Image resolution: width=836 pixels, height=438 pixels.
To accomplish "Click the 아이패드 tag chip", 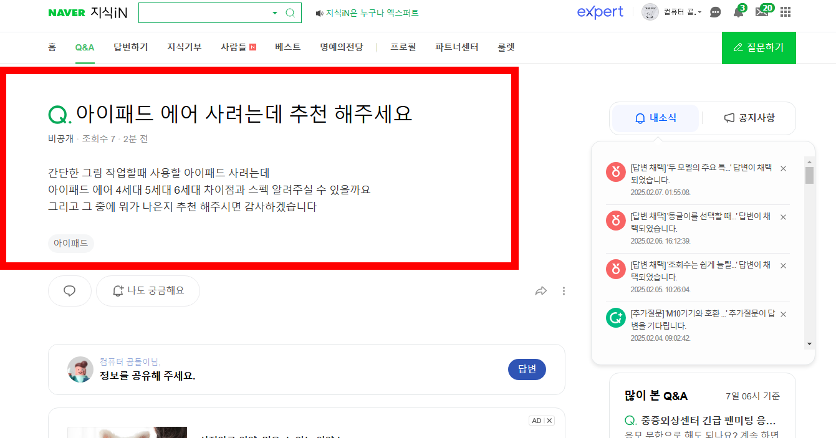I will click(71, 244).
